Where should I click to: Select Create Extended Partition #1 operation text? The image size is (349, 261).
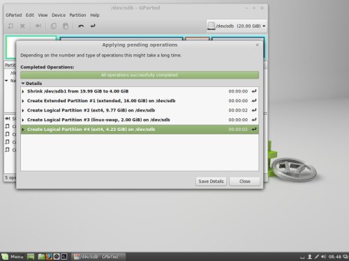click(x=101, y=101)
